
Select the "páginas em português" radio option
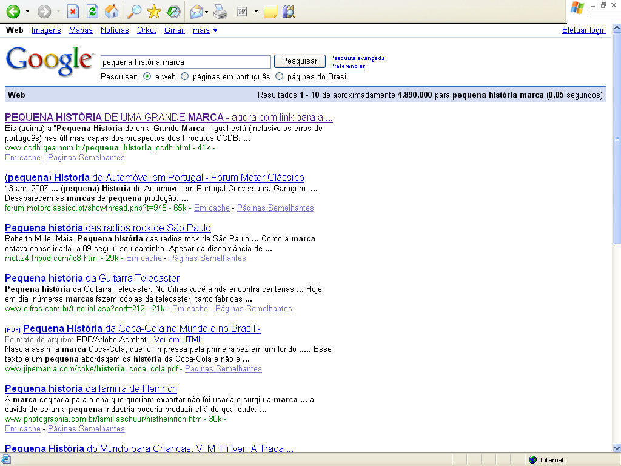tap(185, 77)
